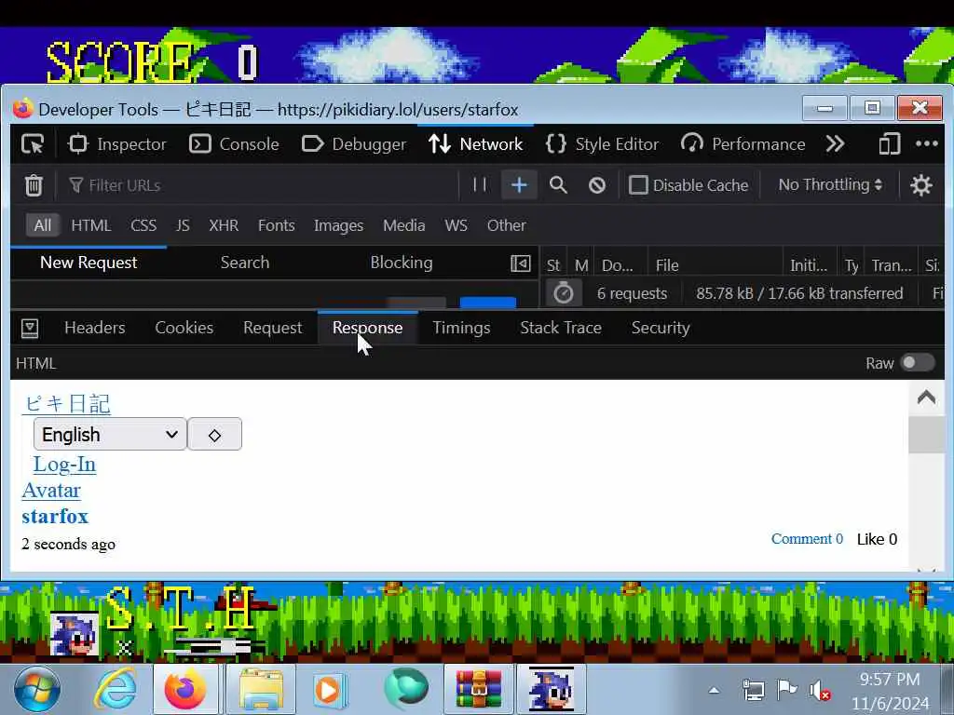Open the Debugger panel

coord(353,144)
